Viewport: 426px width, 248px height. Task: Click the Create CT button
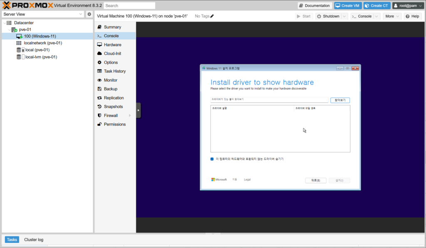376,5
